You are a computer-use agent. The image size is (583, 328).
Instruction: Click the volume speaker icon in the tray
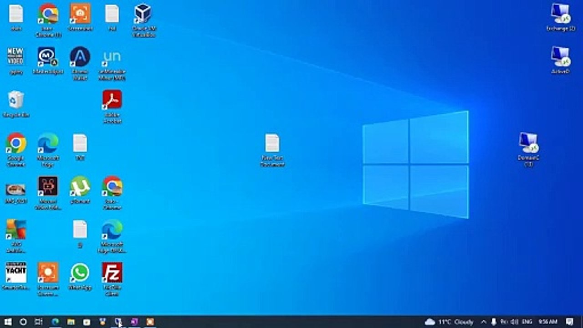tap(514, 322)
